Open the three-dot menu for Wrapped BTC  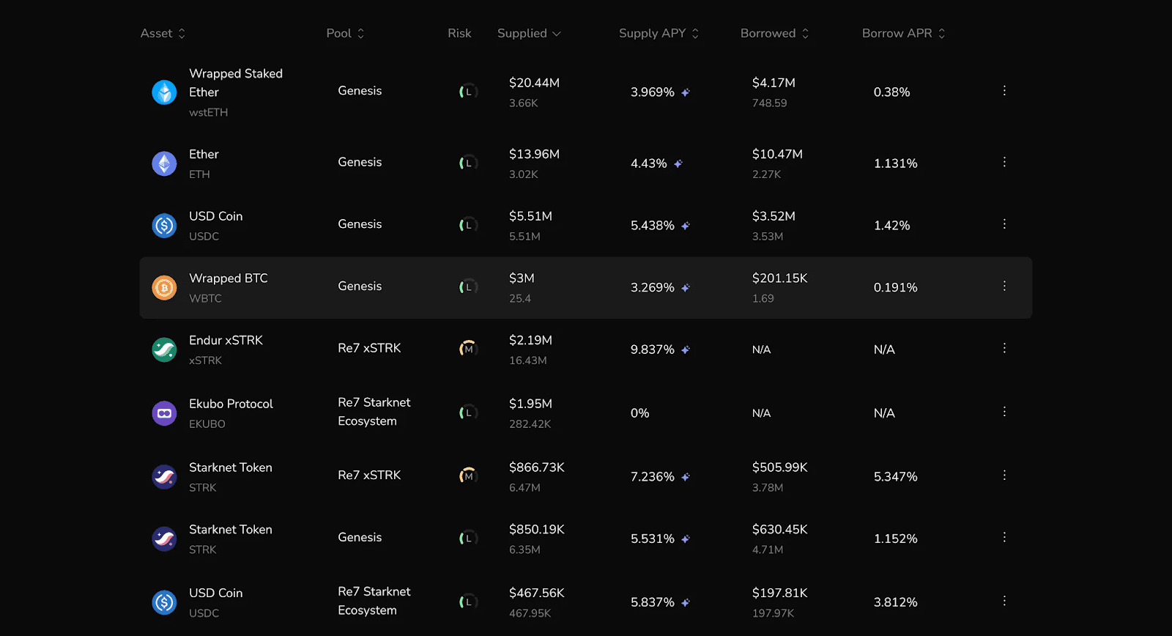click(1004, 286)
